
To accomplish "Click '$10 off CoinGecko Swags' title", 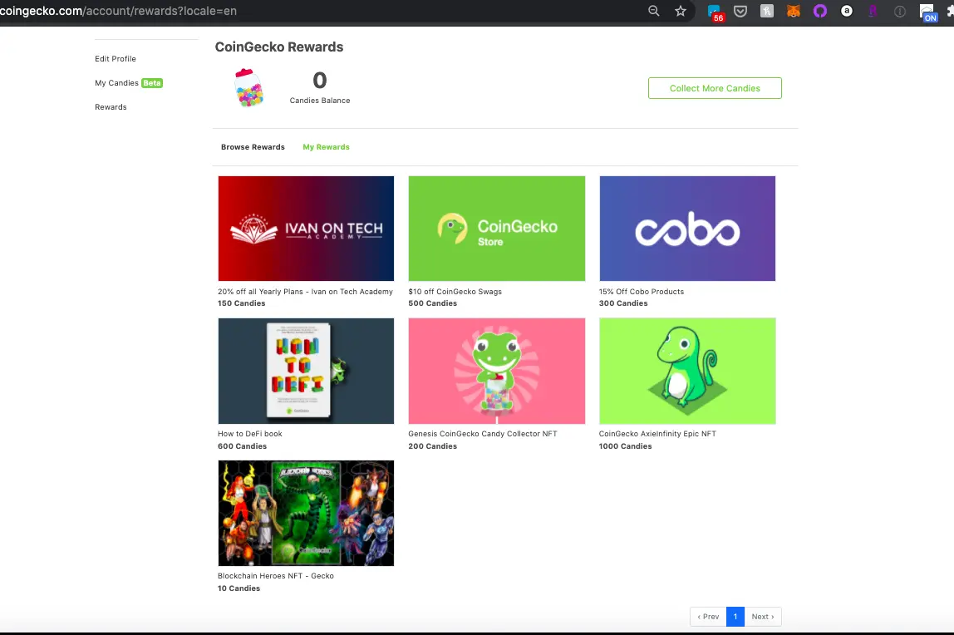I will click(455, 292).
